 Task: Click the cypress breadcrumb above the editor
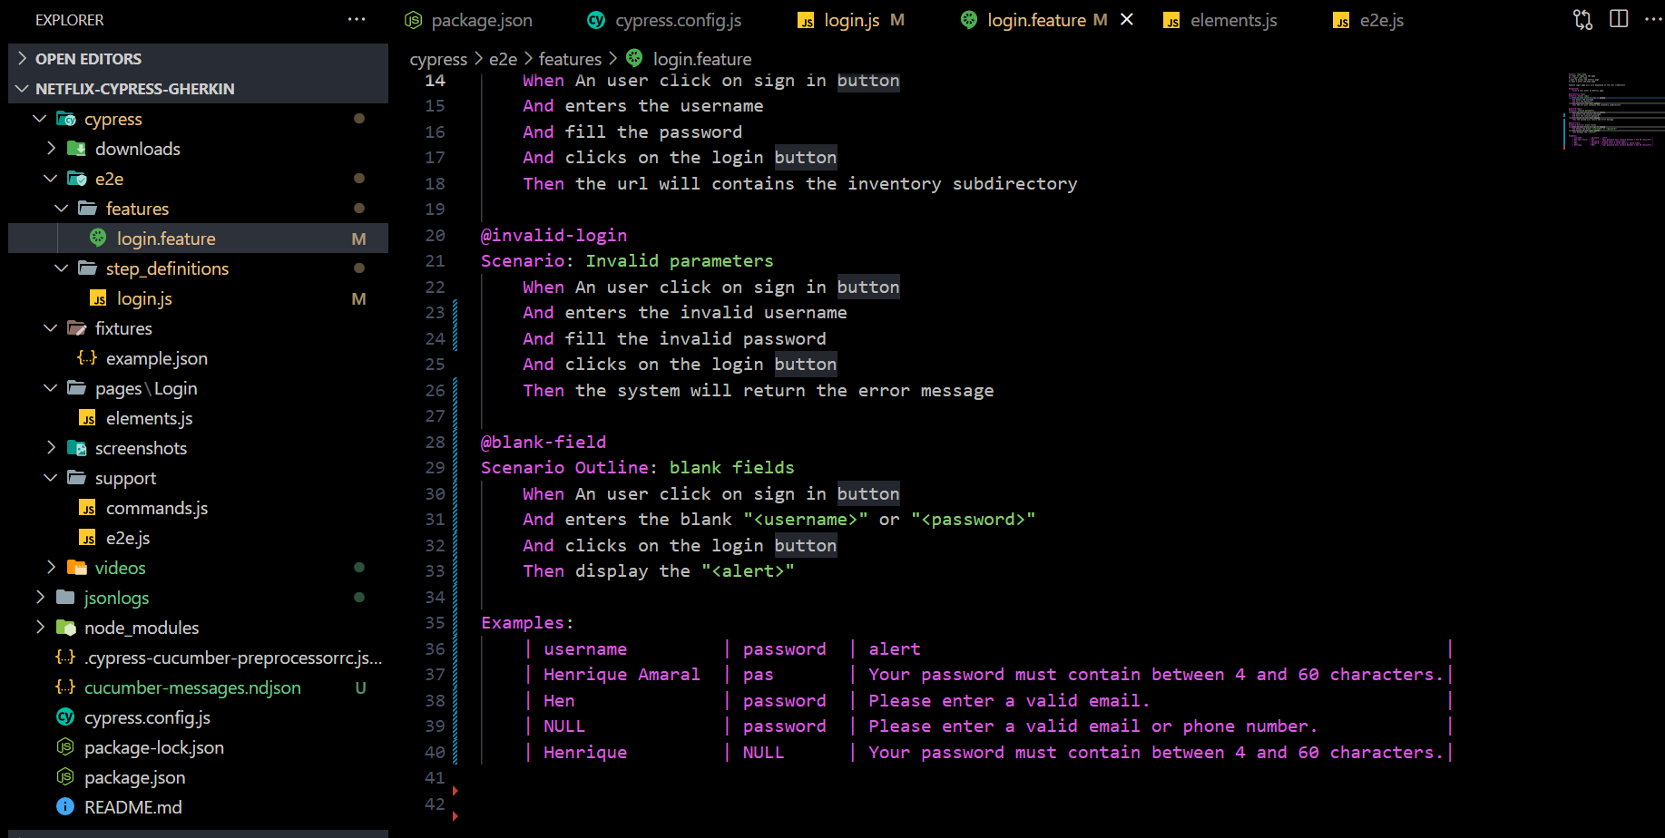point(438,58)
